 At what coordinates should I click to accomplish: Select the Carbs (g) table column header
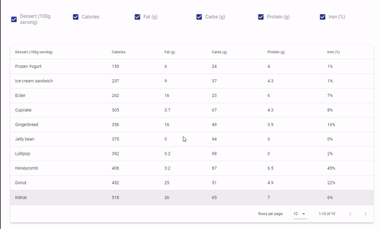(219, 52)
